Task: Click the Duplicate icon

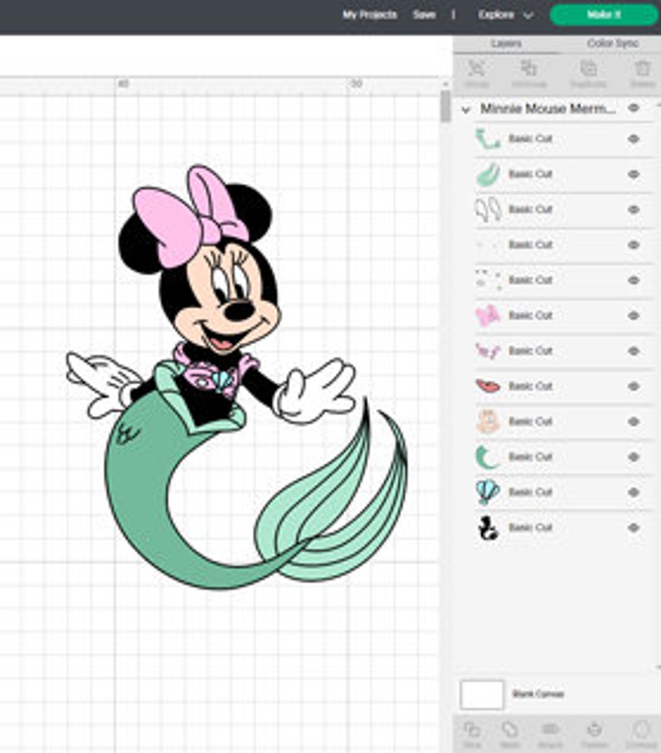Action: (x=589, y=70)
